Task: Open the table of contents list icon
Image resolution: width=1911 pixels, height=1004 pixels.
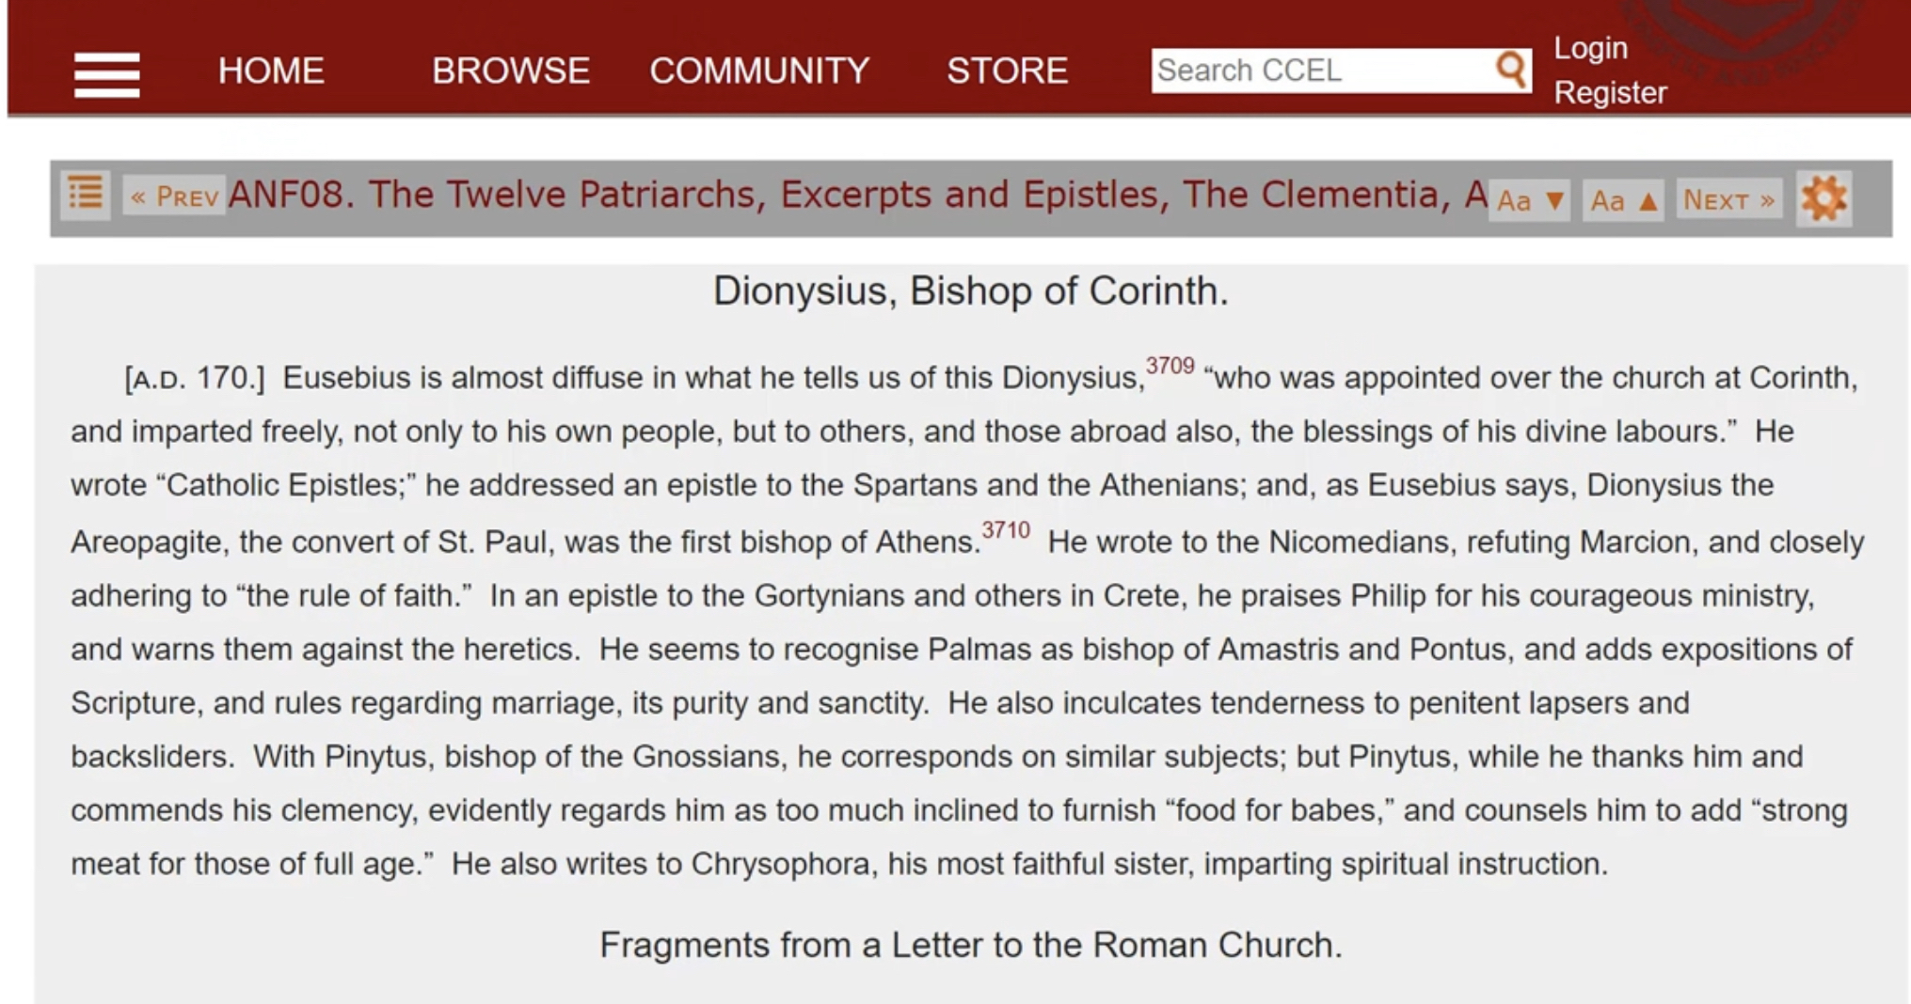Action: point(86,196)
